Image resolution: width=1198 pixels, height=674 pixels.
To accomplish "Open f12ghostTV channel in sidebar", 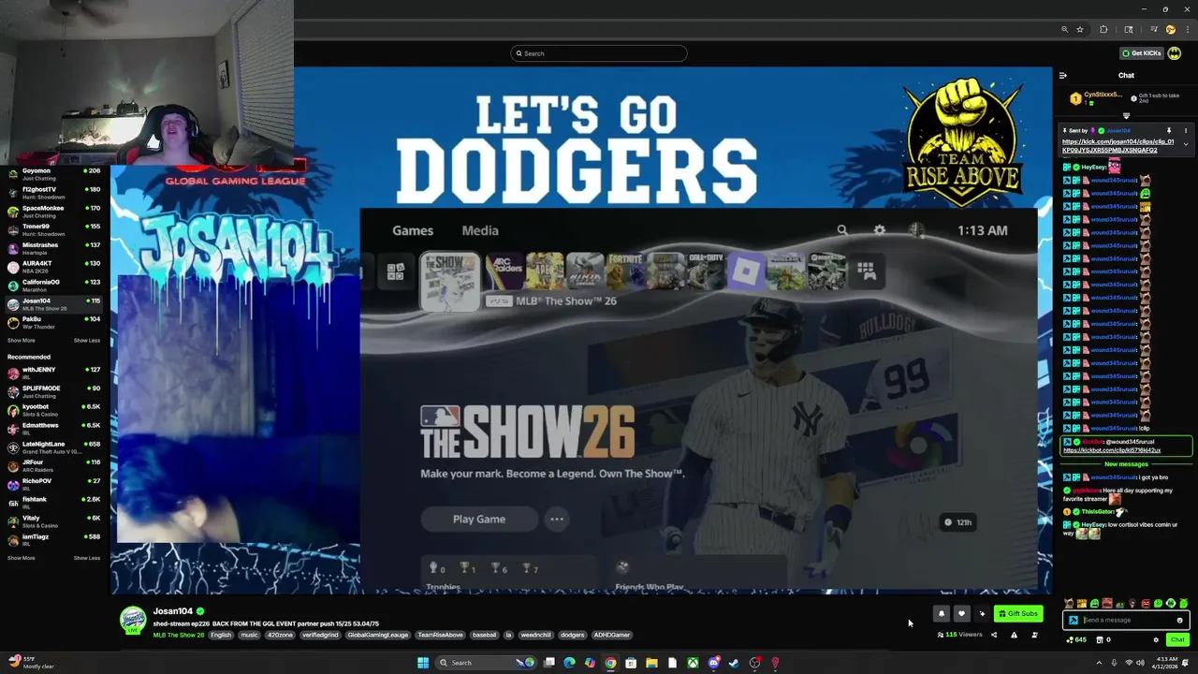I will click(x=53, y=193).
